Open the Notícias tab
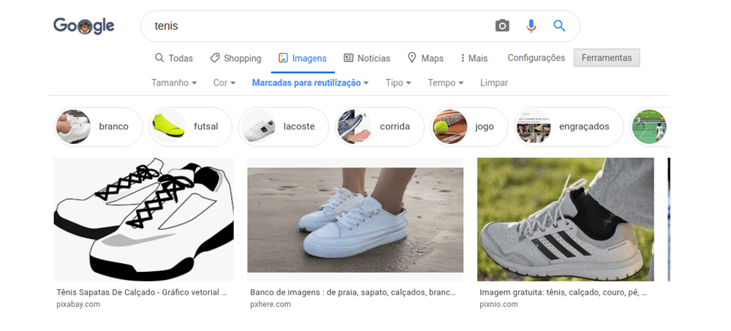This screenshot has width=731, height=331. click(367, 58)
